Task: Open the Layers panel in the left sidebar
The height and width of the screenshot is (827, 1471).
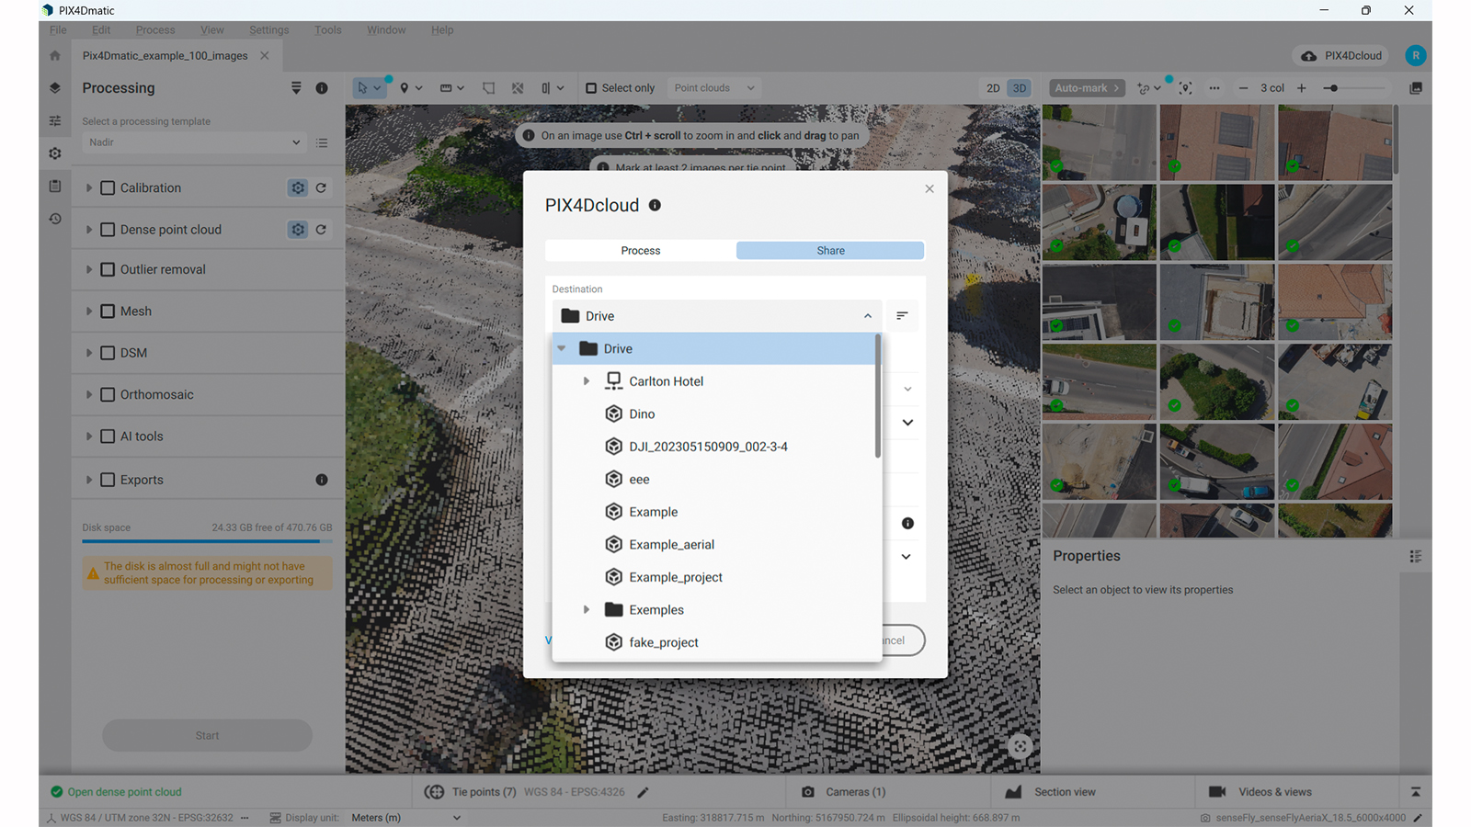Action: (x=54, y=87)
